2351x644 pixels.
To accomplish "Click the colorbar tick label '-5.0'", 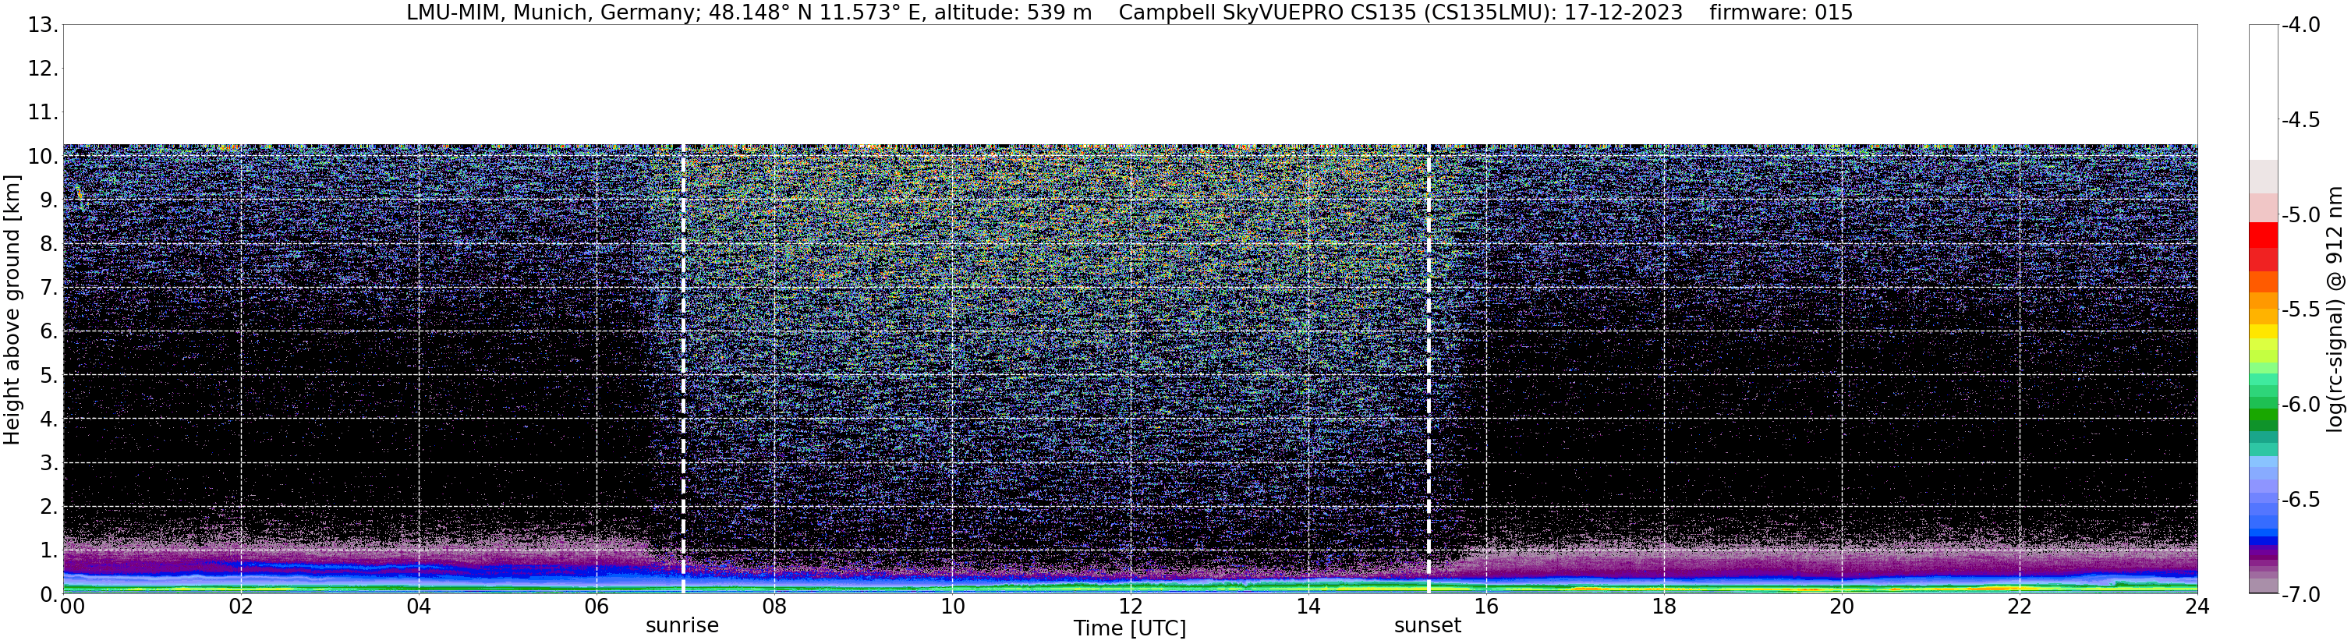I will 2301,215.
